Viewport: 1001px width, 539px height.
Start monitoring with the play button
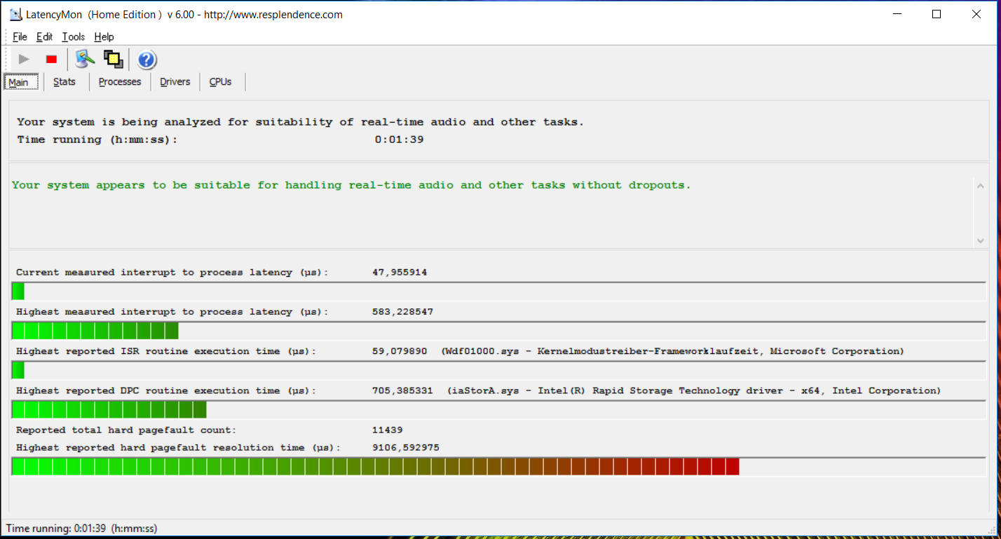25,60
